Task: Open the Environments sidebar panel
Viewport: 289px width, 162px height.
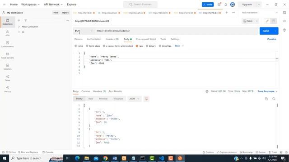Action: pyautogui.click(x=8, y=44)
